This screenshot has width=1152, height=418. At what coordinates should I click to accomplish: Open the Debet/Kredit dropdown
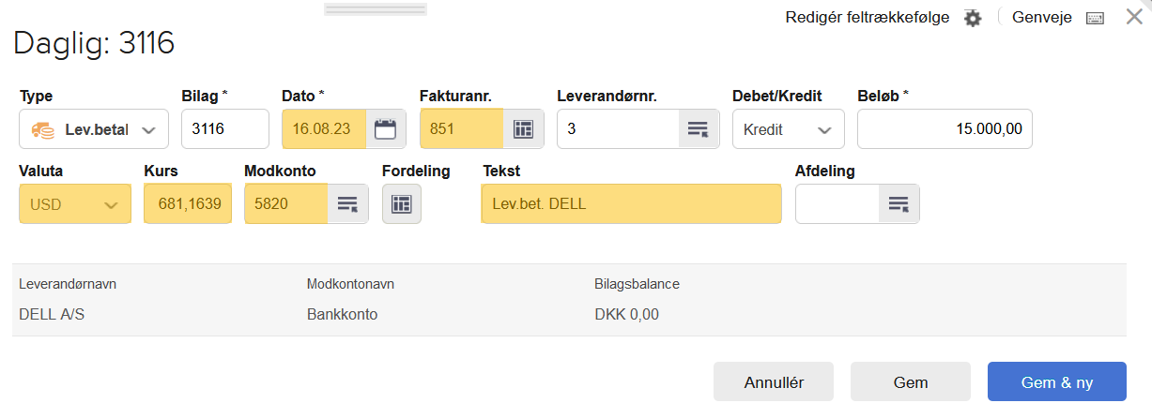[x=789, y=129]
